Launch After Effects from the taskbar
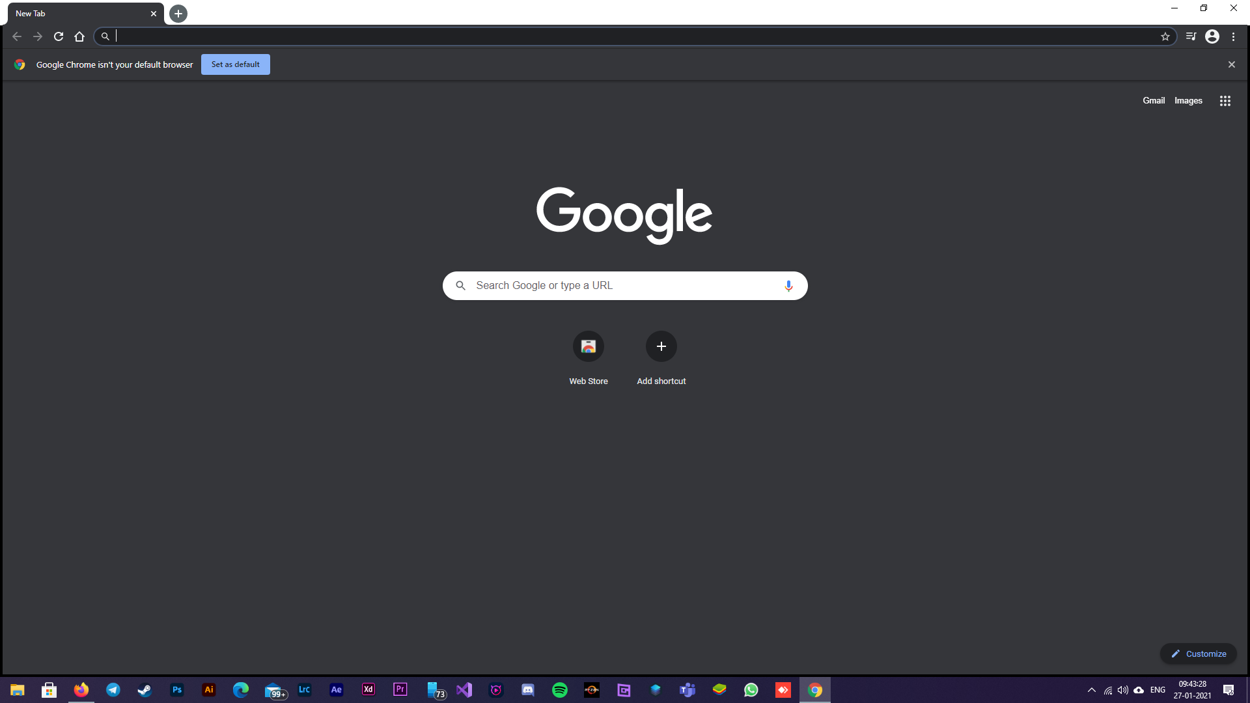1250x703 pixels. pyautogui.click(x=337, y=690)
